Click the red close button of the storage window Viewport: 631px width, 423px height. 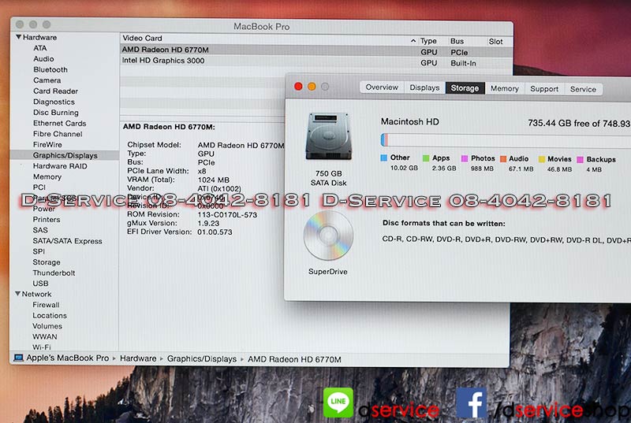coord(298,87)
